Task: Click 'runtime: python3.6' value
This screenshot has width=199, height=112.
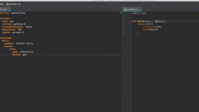Action: pos(19,24)
